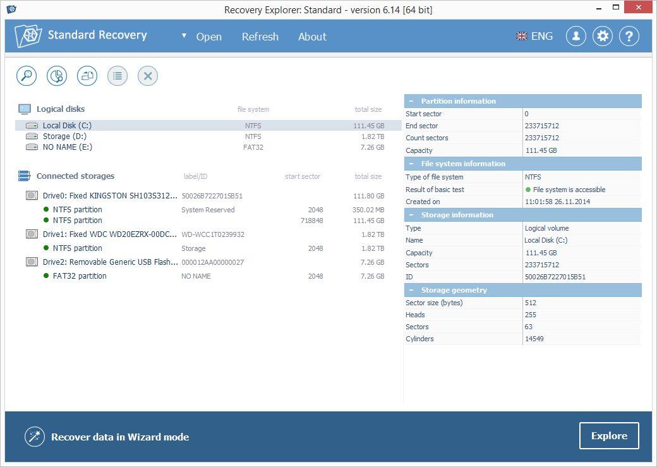This screenshot has width=657, height=467.
Task: Select NTFS partition starting at sector 718848
Action: [x=208, y=221]
